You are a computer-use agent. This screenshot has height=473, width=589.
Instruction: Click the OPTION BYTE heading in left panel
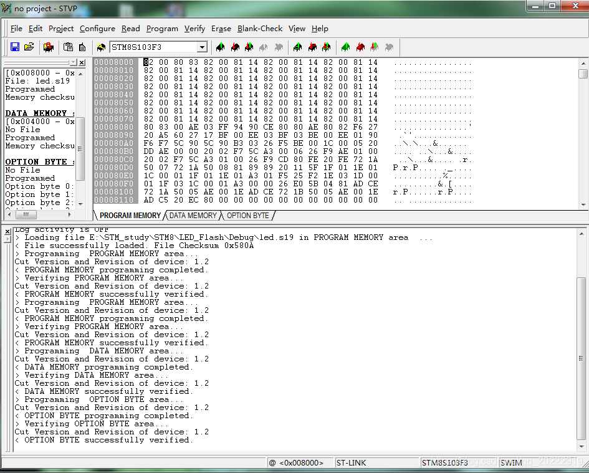[39, 161]
